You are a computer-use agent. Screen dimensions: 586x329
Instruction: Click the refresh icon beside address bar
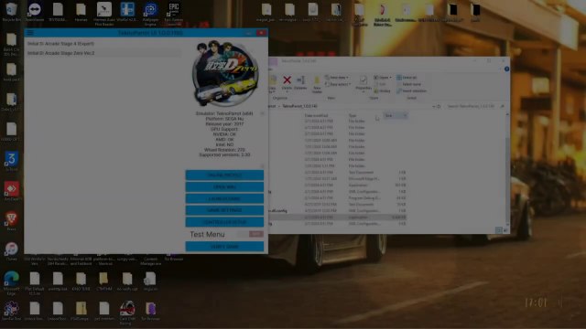[439, 106]
